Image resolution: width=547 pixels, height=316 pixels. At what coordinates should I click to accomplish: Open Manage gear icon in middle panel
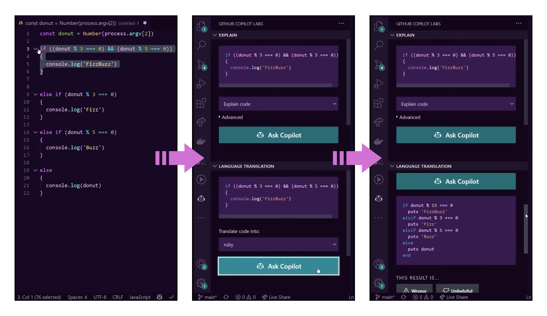tap(201, 283)
